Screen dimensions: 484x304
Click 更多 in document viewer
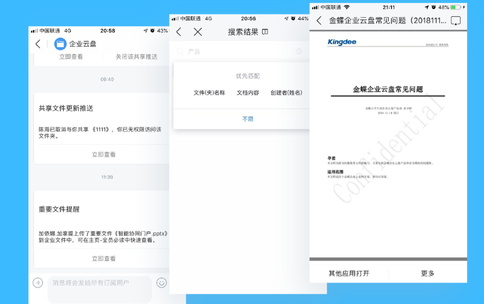[x=427, y=274]
